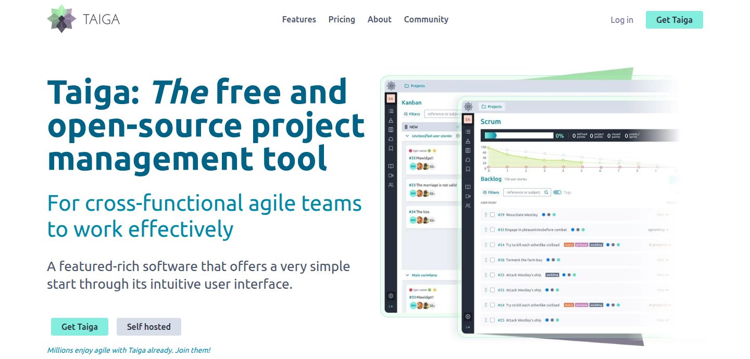
Task: Open team people icon in Scrum window sidebar
Action: 468,206
